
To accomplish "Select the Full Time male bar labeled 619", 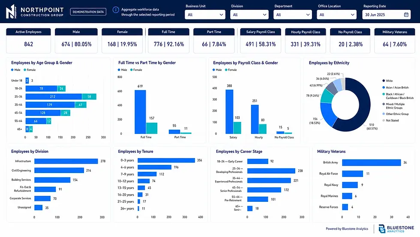I will click(x=141, y=112).
